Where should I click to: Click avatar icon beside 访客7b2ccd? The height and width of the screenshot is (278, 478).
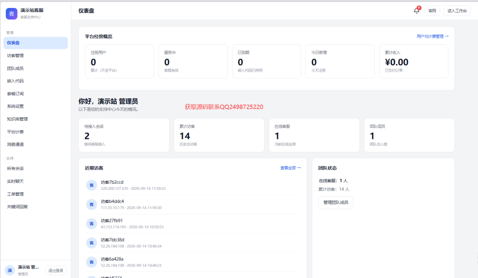click(x=91, y=185)
